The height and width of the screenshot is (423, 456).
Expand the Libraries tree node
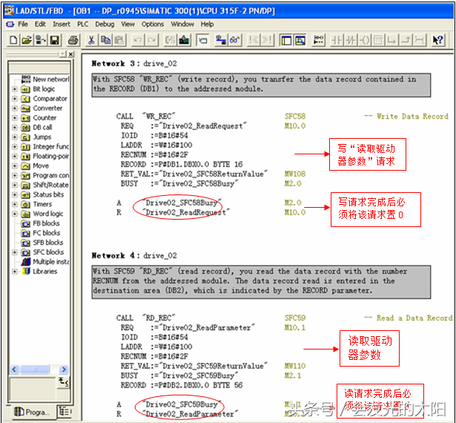click(x=15, y=272)
